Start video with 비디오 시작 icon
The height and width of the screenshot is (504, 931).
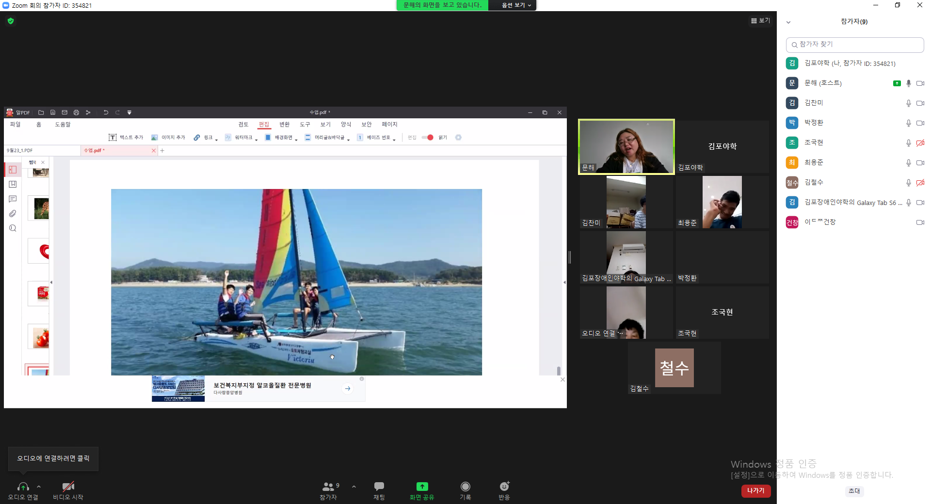point(68,487)
